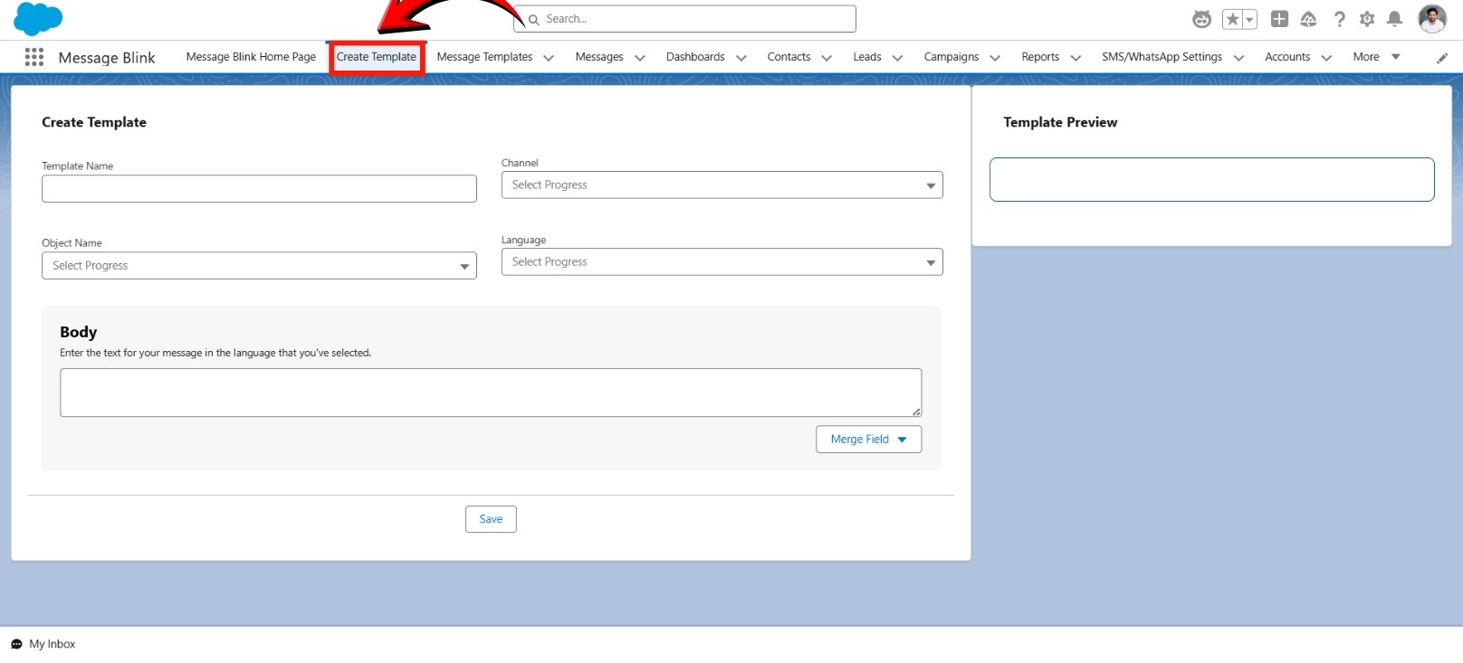
Task: Click the Setup Assistant cloud icon
Action: pyautogui.click(x=1309, y=19)
